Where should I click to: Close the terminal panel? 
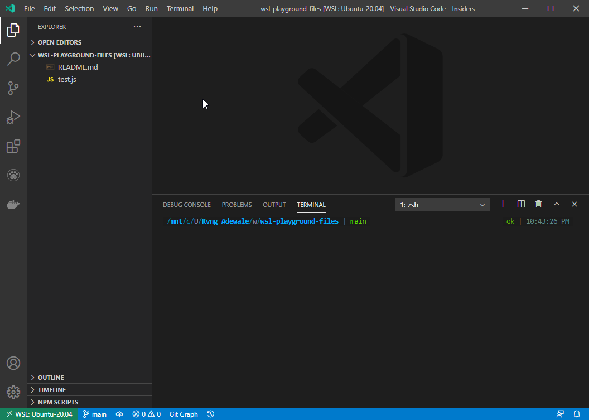(574, 204)
